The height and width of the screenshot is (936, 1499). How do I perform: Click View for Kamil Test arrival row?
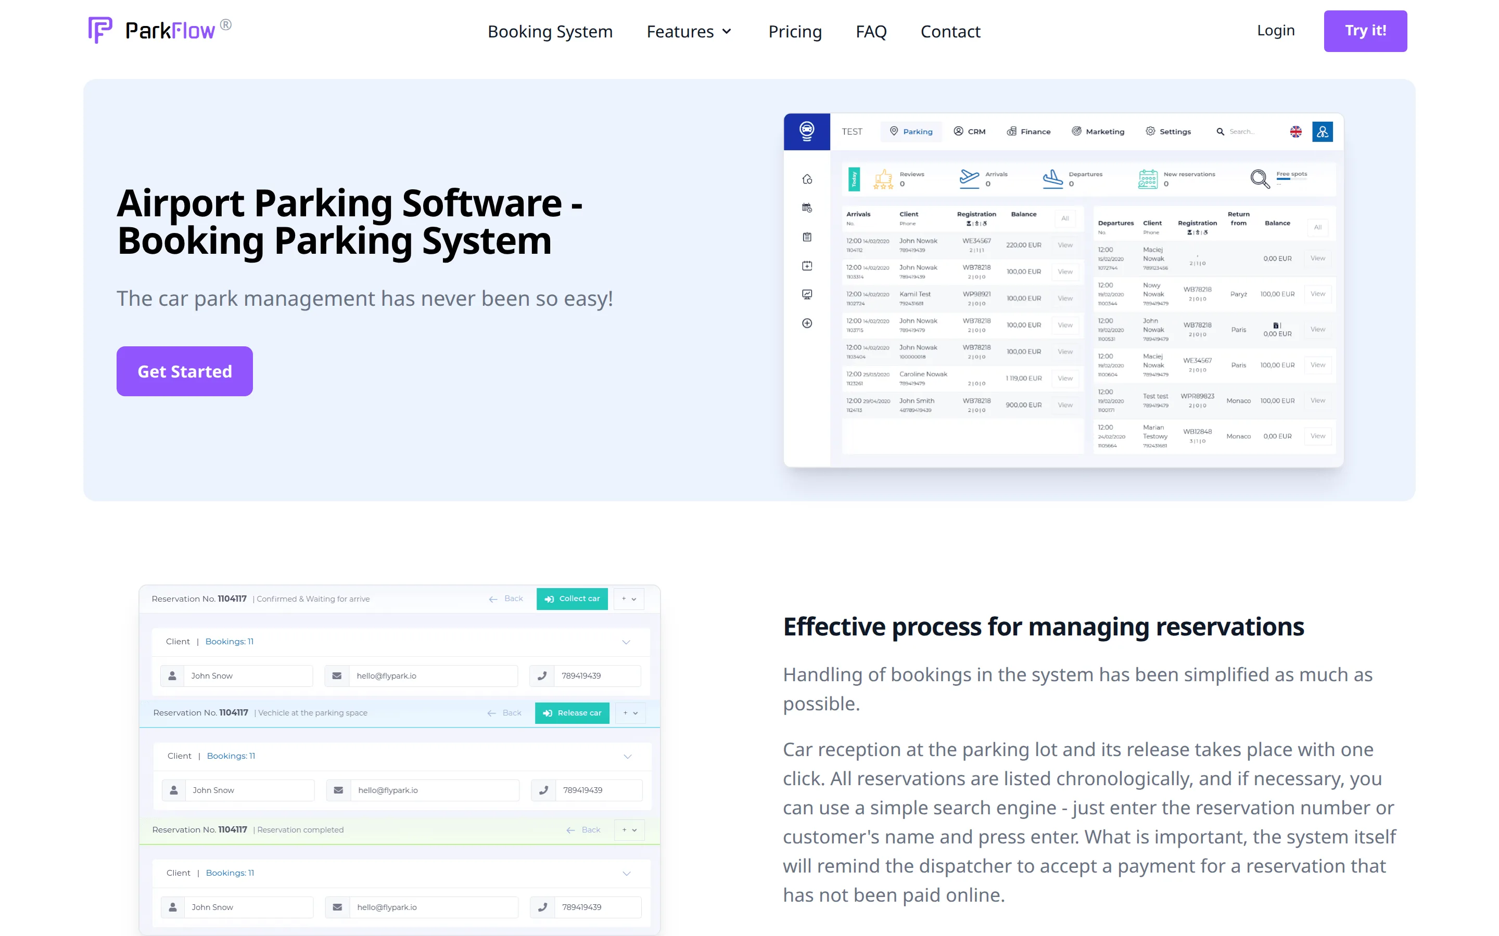1065,298
